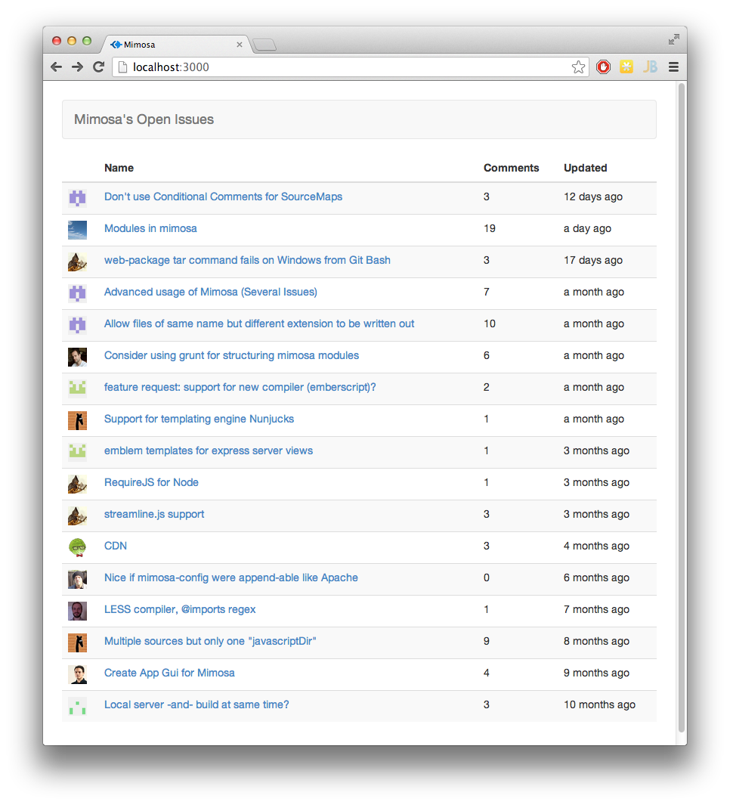This screenshot has height=805, width=730.
Task: Click the browser back arrow
Action: point(57,67)
